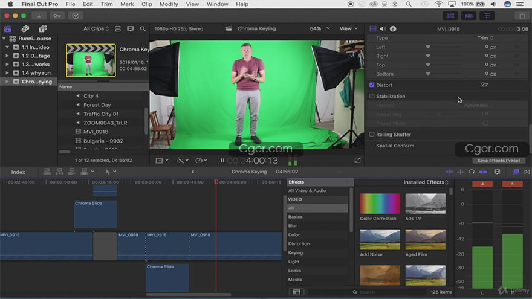Enable the Rolling Shutter checkbox

point(372,134)
